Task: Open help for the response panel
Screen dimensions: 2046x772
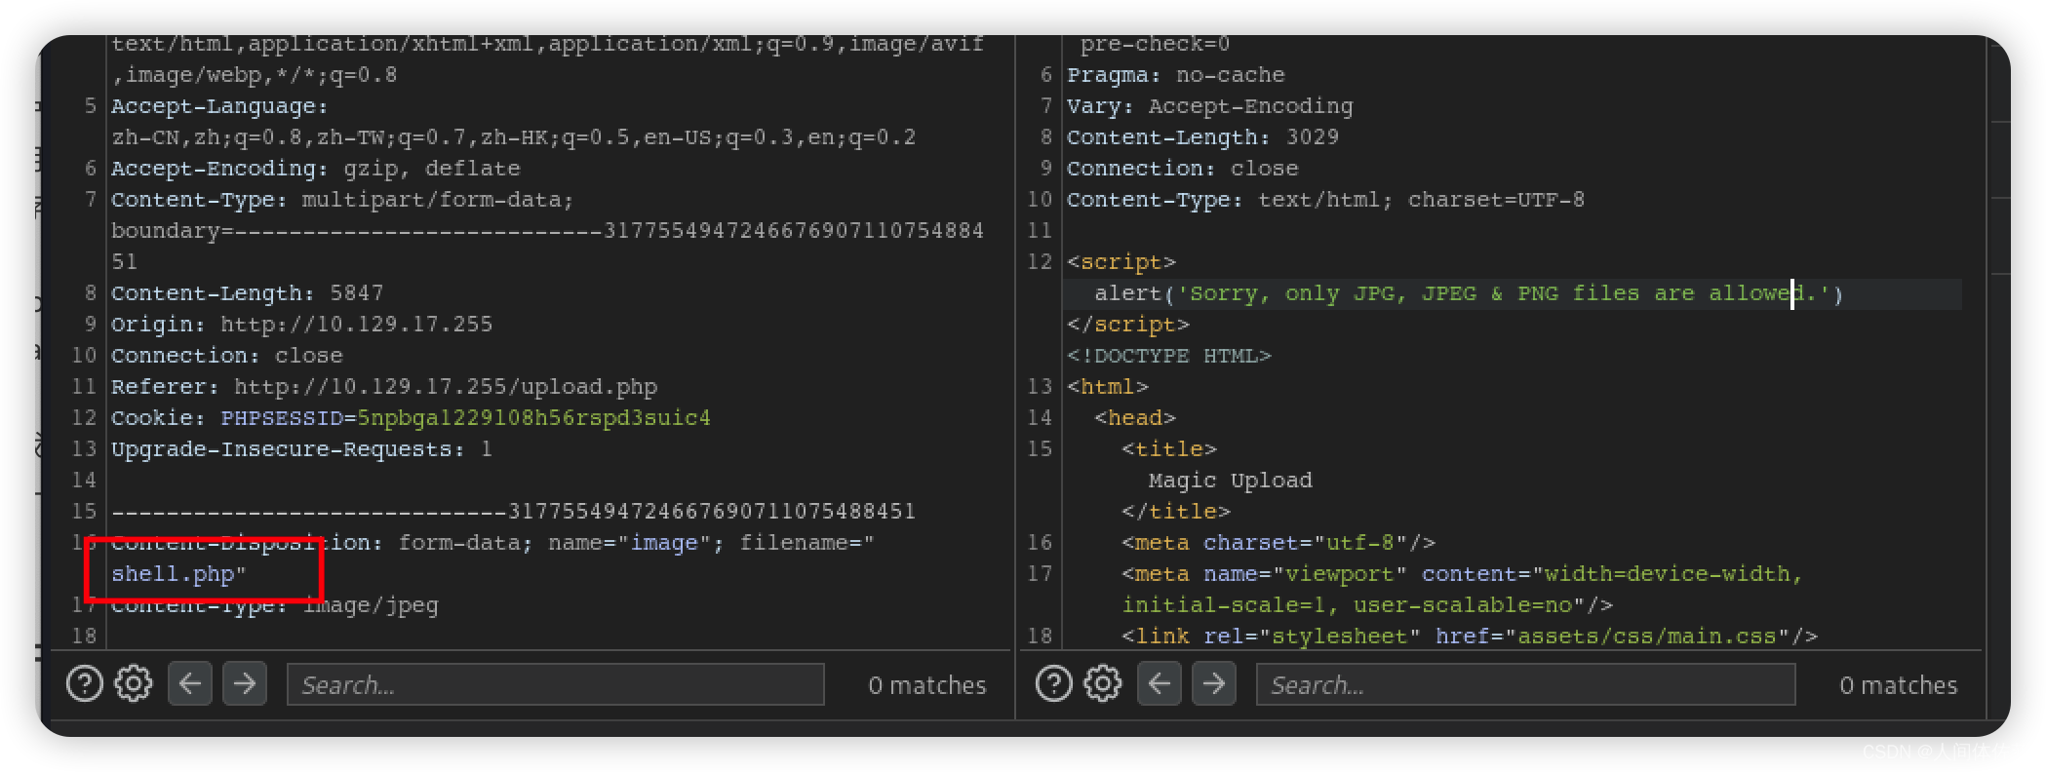Action: tap(1054, 684)
